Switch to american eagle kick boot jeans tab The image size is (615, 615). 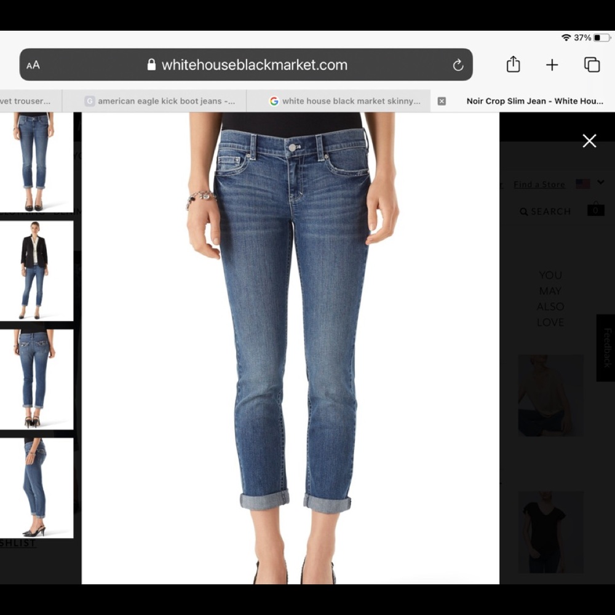(x=154, y=101)
